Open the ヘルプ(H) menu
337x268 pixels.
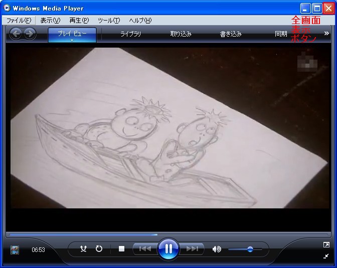(140, 21)
